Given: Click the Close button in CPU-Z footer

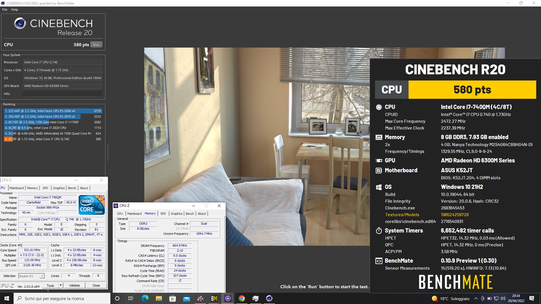Looking at the screenshot, I should click(x=96, y=285).
